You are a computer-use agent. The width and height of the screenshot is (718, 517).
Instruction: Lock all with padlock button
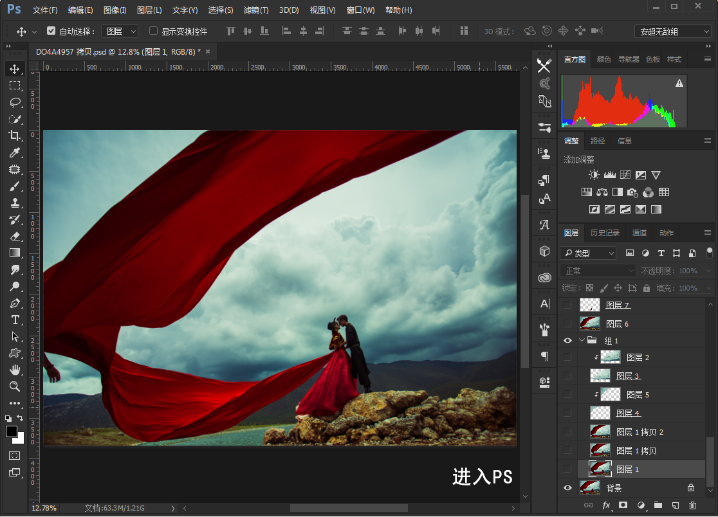click(647, 288)
